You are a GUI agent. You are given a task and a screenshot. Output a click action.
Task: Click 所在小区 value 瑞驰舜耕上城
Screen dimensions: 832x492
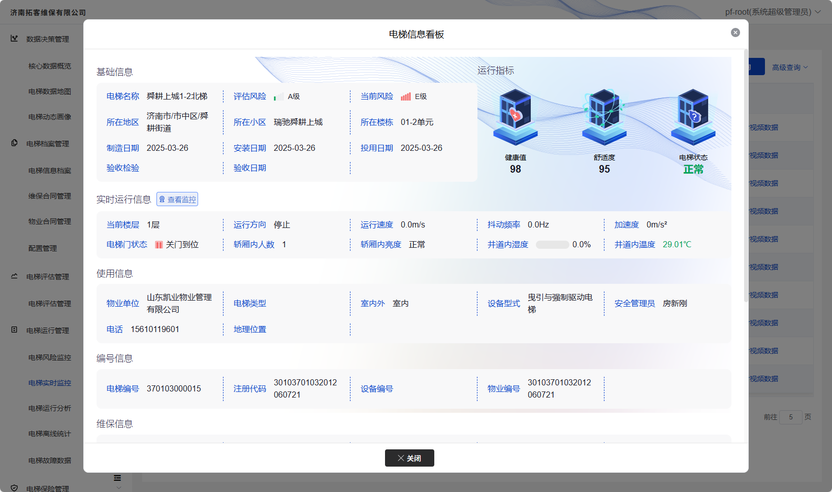298,122
